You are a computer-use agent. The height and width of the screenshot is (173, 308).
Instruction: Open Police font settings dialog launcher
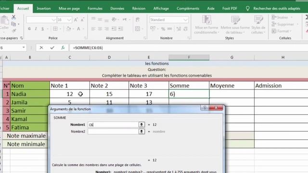85,38
